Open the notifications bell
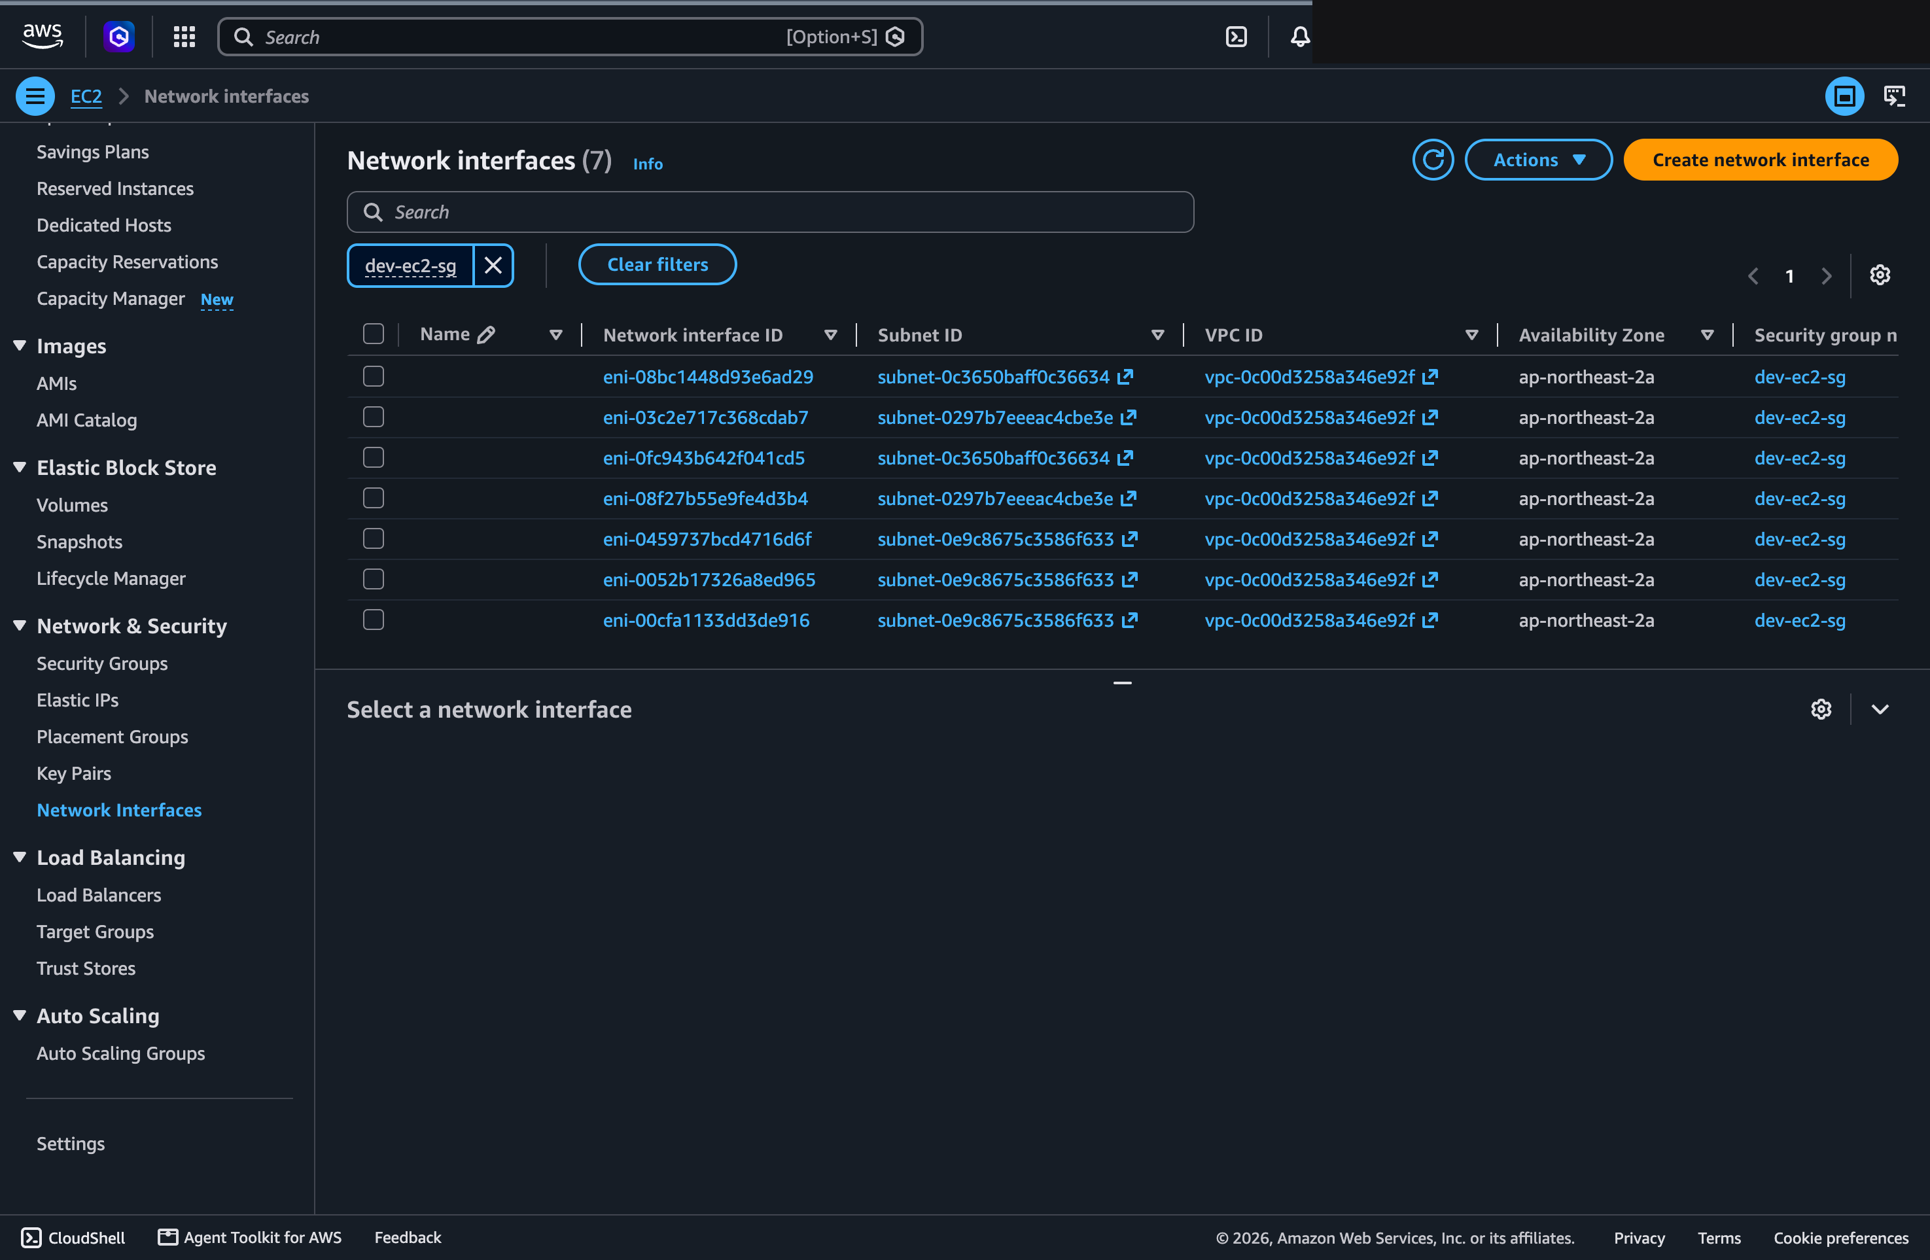Image resolution: width=1930 pixels, height=1260 pixels. [1300, 37]
